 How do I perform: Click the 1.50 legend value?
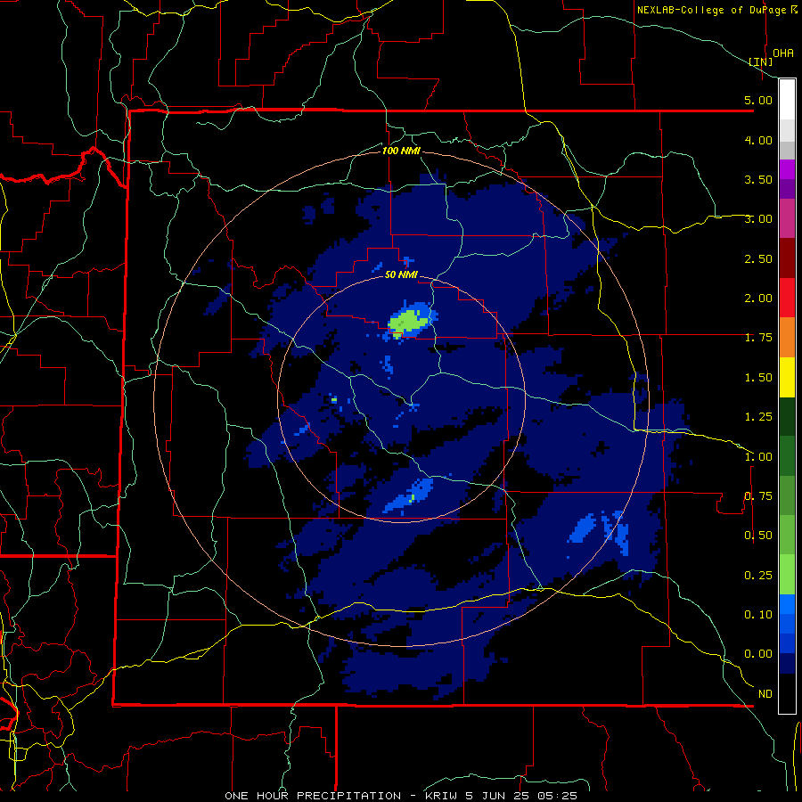click(x=758, y=378)
